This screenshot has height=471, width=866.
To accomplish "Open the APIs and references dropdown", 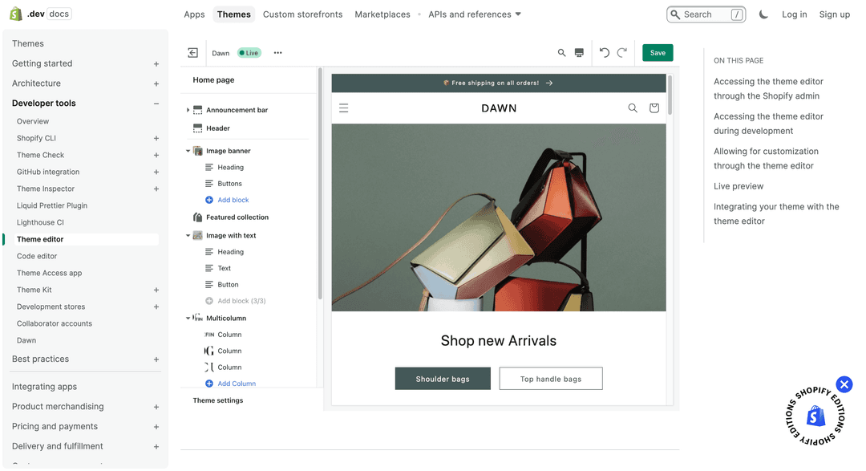I will [475, 14].
